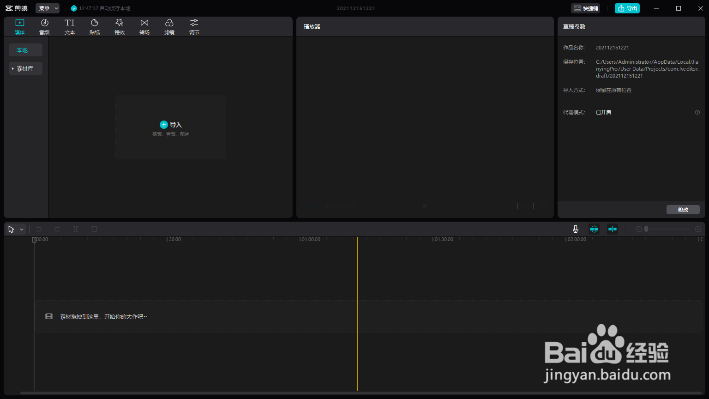Image resolution: width=709 pixels, height=399 pixels.
Task: Click the 剪映 app logo
Action: coord(17,8)
